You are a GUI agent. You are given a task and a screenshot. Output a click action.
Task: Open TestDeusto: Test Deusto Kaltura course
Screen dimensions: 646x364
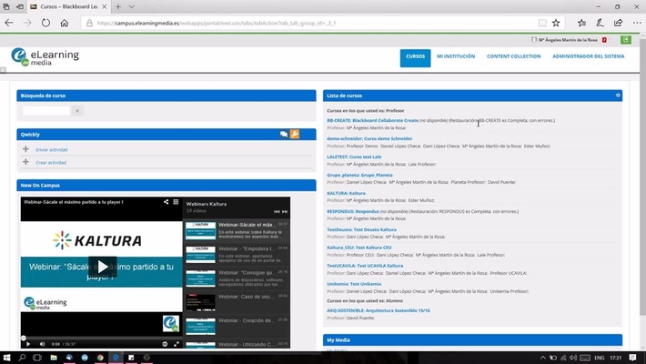pos(362,229)
